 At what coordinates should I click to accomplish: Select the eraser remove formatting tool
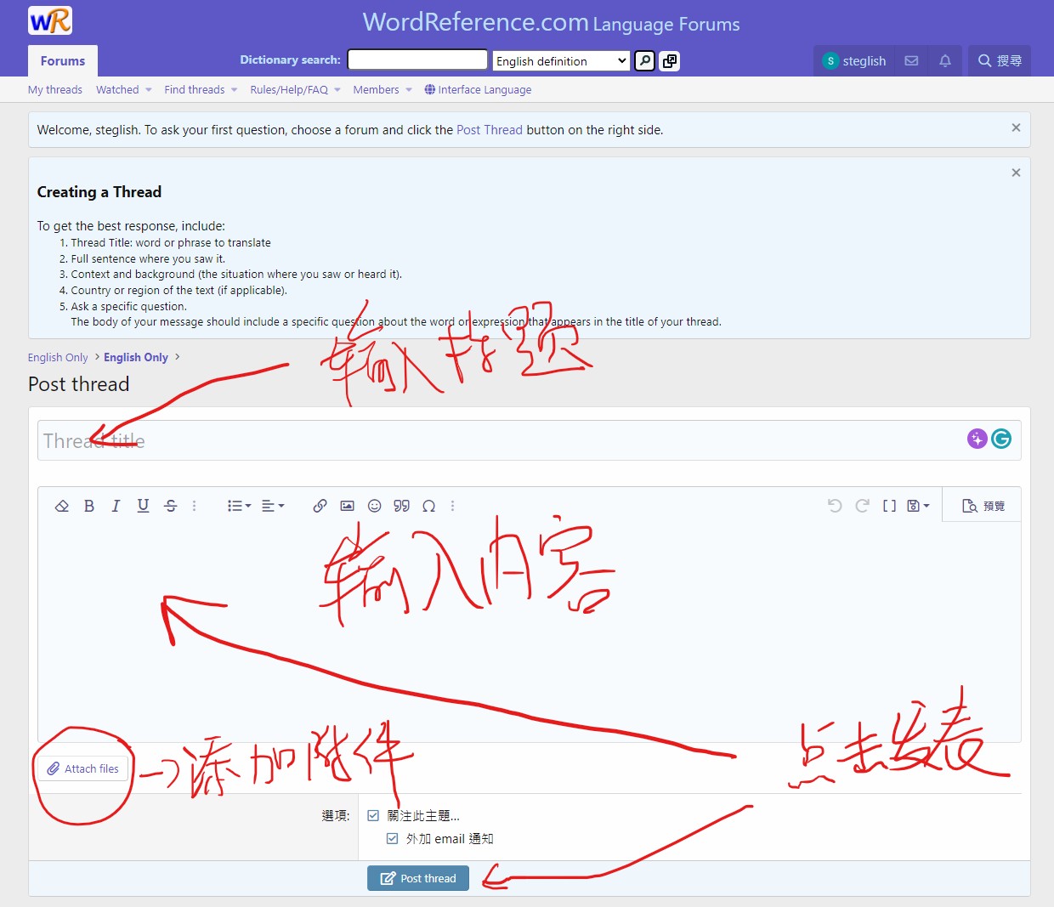coord(62,506)
